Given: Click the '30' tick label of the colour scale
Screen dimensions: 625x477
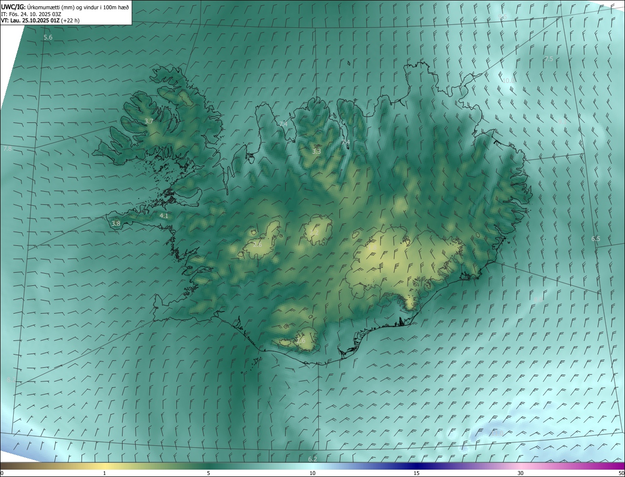Looking at the screenshot, I should (521, 473).
